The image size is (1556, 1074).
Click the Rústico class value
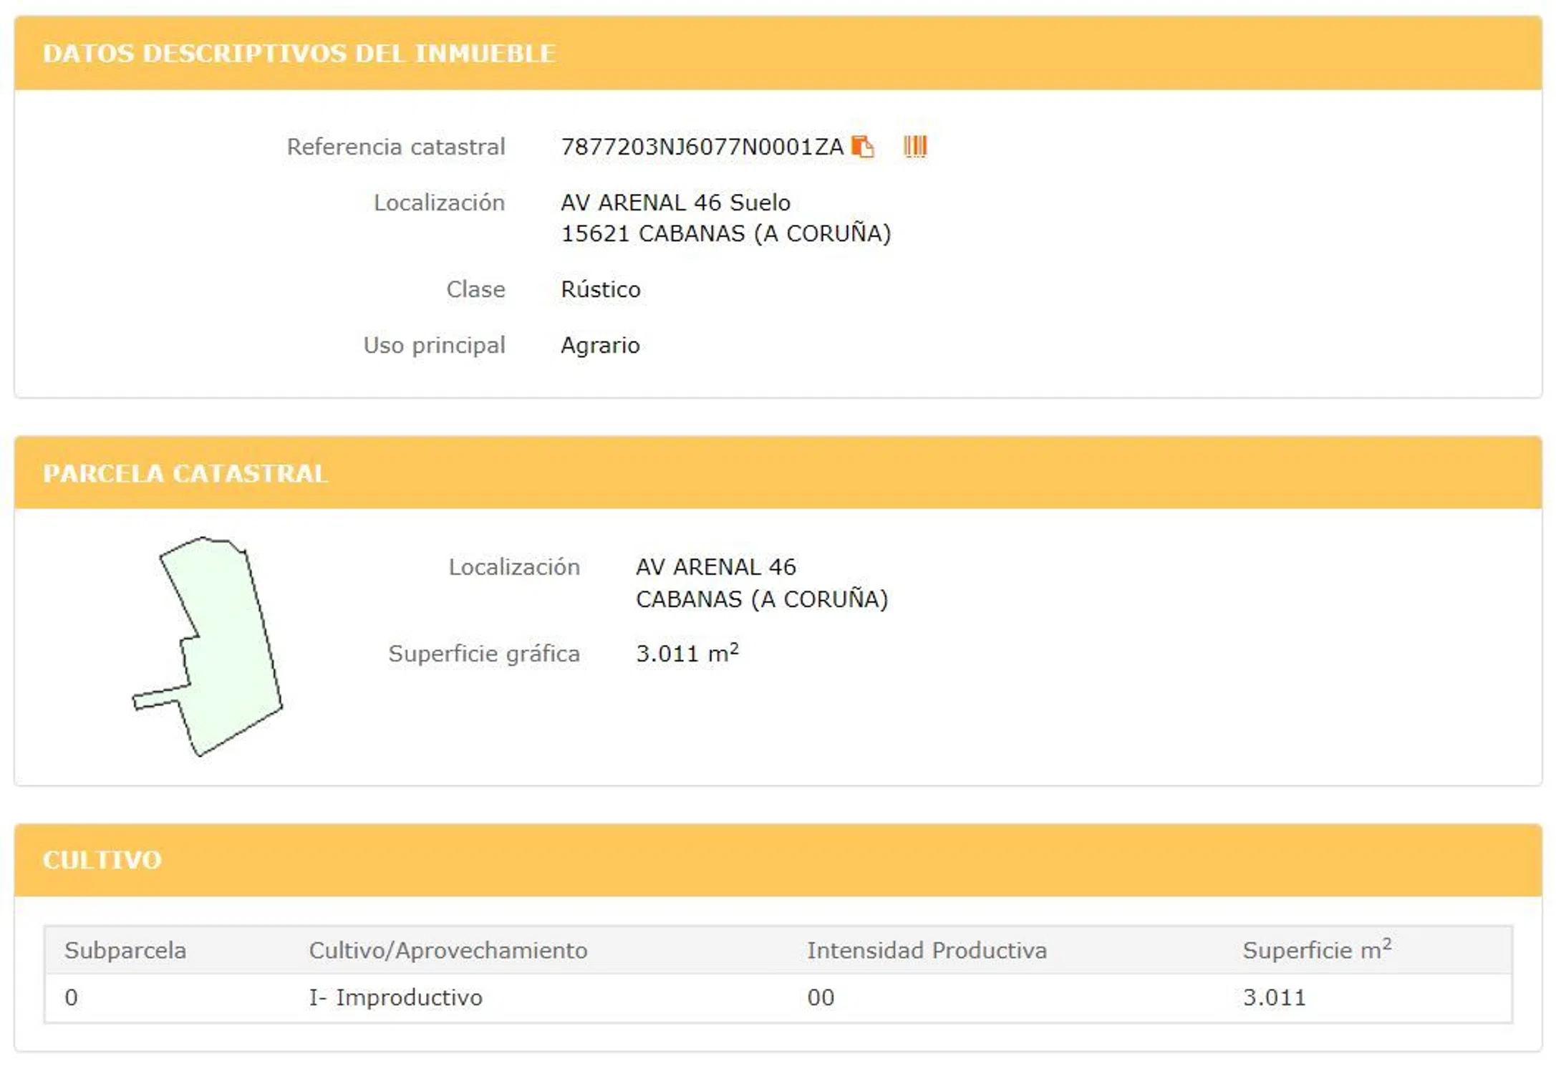pyautogui.click(x=600, y=290)
